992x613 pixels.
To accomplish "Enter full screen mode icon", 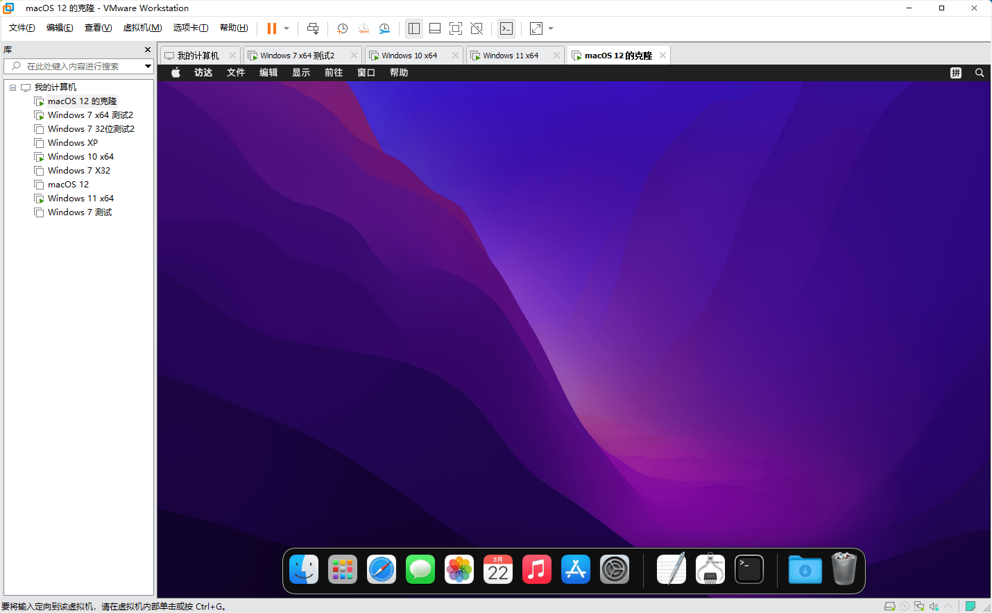I will 456,28.
